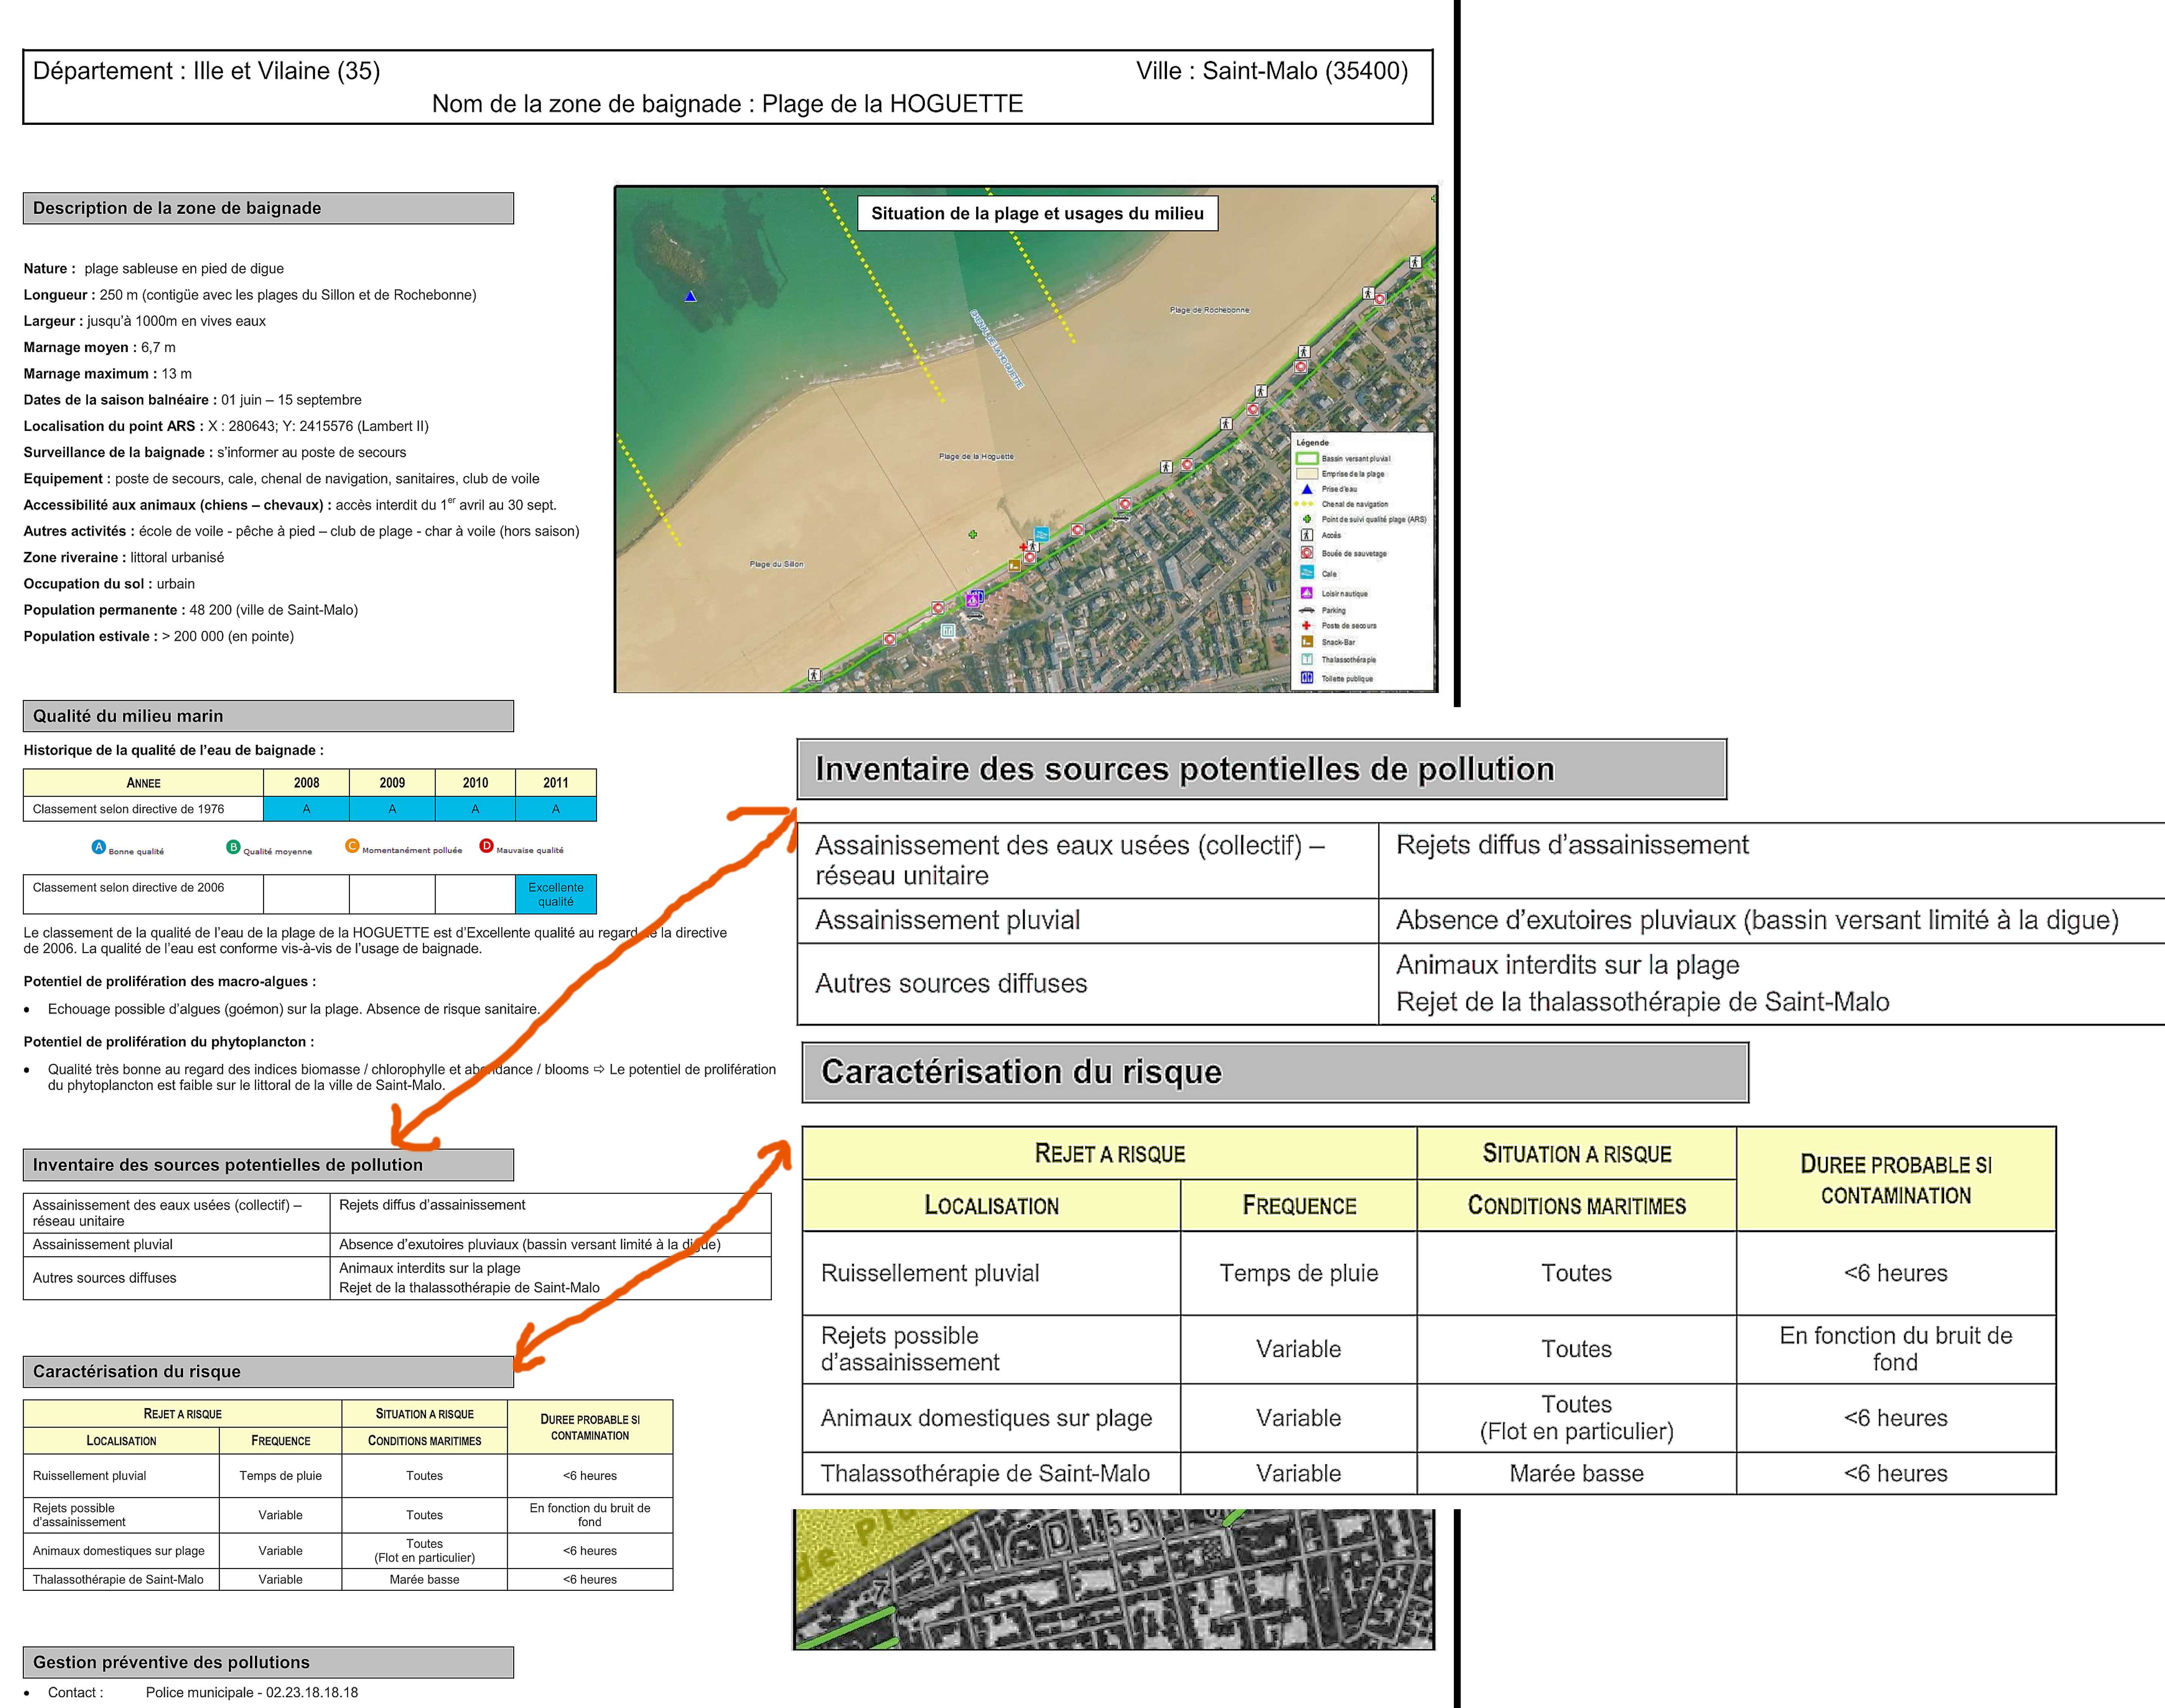Click Département : Ille et Vilaine (35)
Image resolution: width=2165 pixels, height=1708 pixels.
click(x=206, y=71)
